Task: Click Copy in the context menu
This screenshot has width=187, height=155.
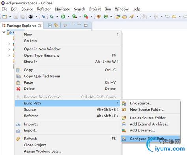Action: pyautogui.click(x=68, y=70)
